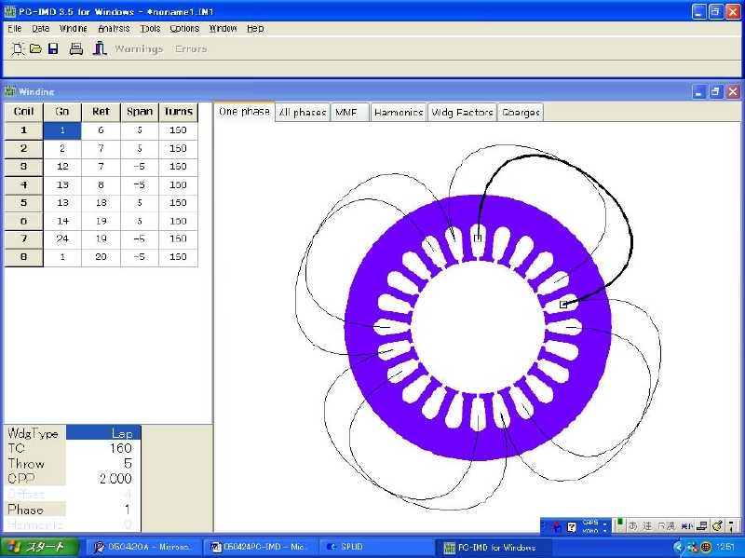Click the TC value field showing 160

coord(103,448)
